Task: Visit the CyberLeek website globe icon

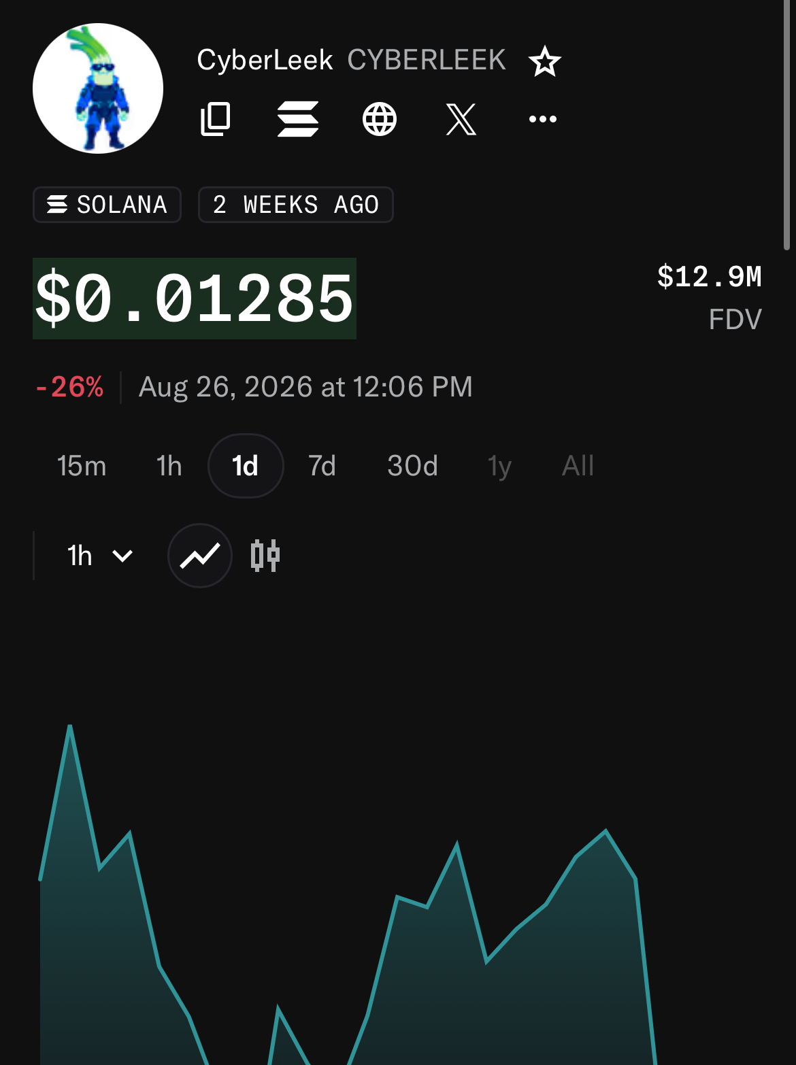Action: tap(380, 119)
